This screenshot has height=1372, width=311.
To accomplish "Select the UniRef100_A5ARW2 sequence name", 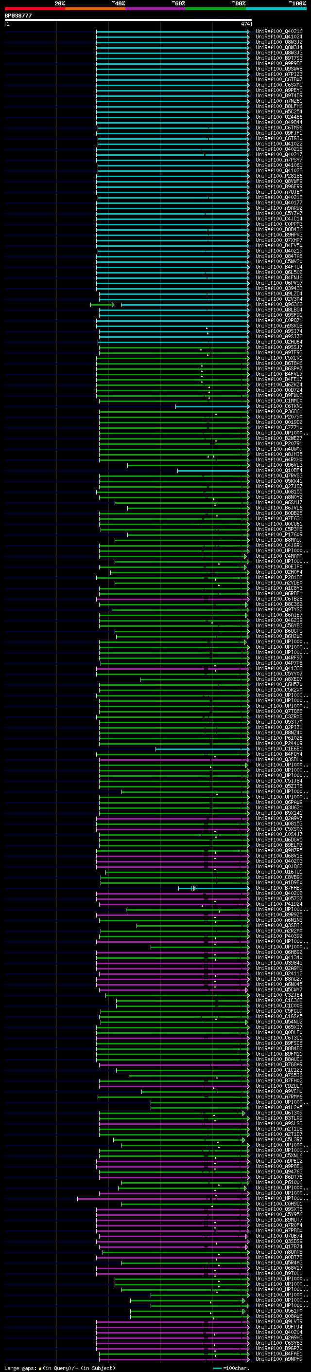I will tap(278, 208).
